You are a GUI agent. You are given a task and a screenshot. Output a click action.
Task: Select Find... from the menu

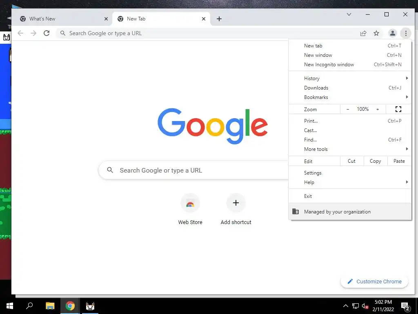[350, 139]
